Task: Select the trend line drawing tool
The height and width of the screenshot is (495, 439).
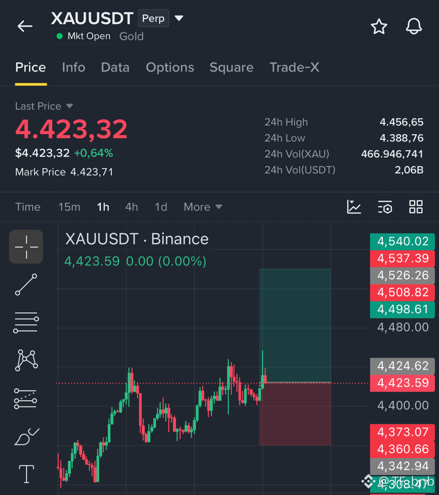Action: pos(26,285)
